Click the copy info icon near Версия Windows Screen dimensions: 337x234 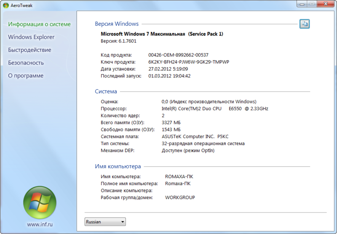pos(305,24)
